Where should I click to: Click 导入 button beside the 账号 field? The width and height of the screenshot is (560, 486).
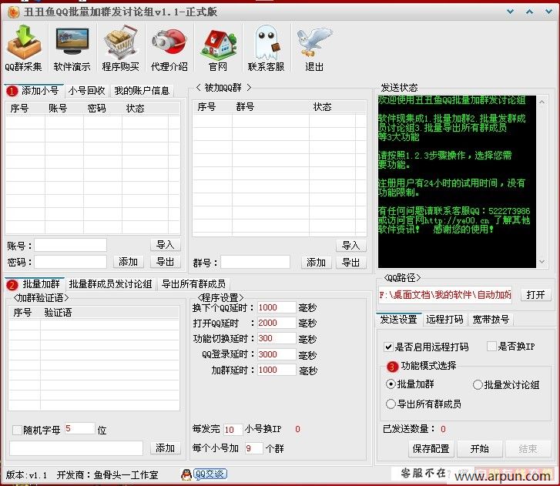point(165,245)
